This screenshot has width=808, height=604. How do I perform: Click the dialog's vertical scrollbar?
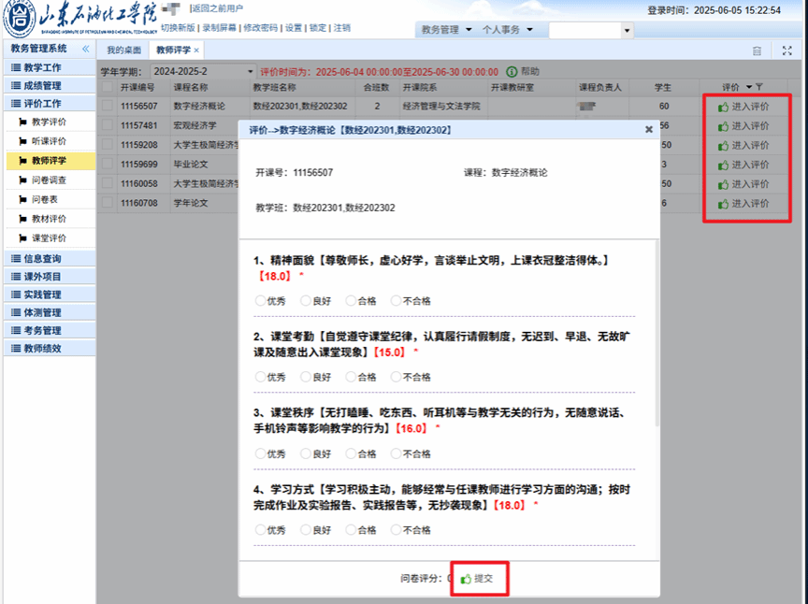point(657,333)
